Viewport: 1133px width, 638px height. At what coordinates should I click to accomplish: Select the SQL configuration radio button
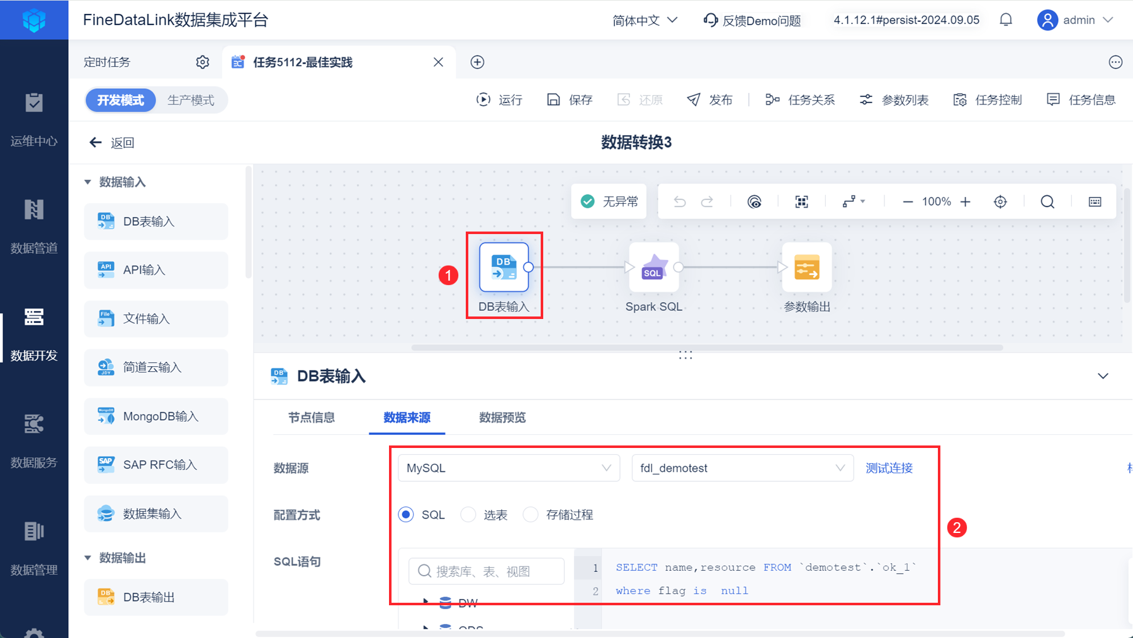(406, 515)
